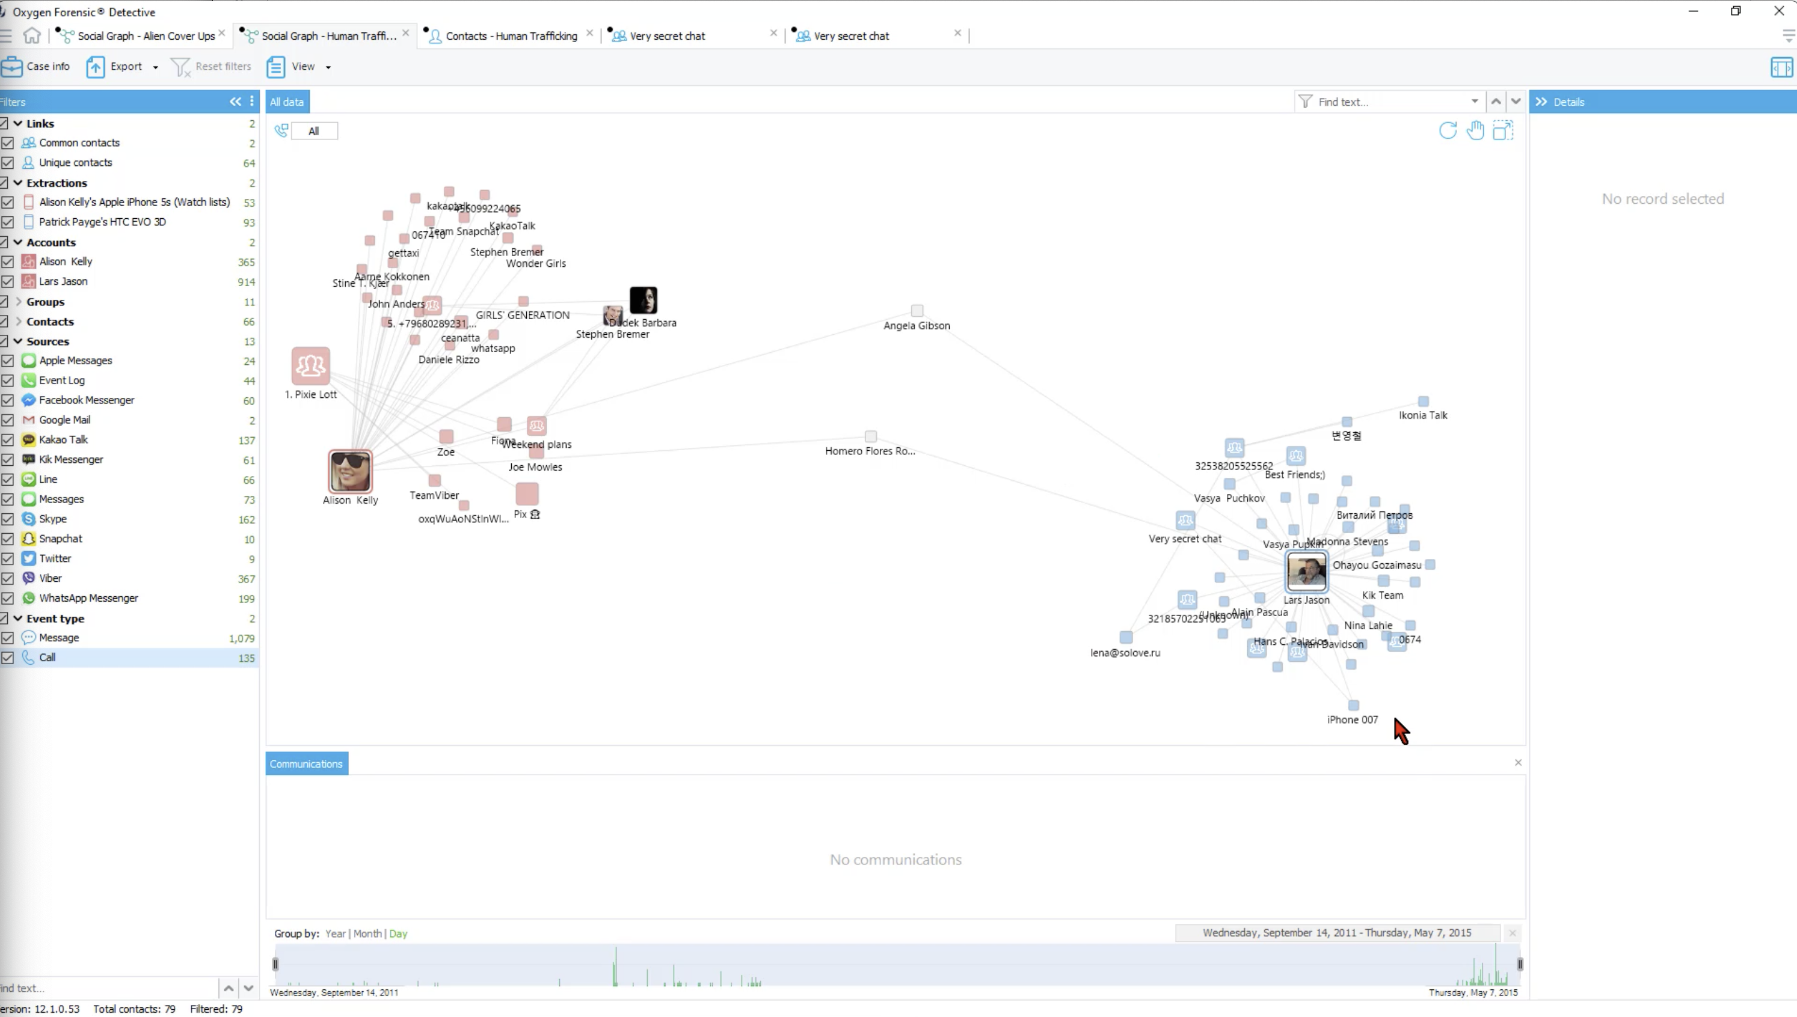This screenshot has height=1017, width=1797.
Task: Uncheck the Unique contacts checkbox
Action: tap(8, 163)
